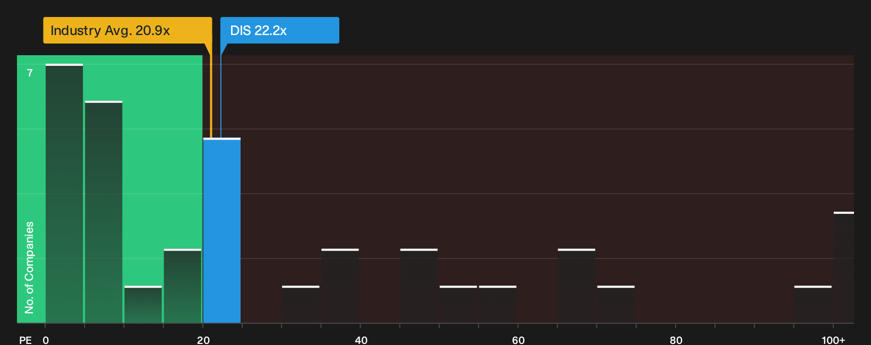Screen dimensions: 871x345
Task: Select the dark bar at PE 65-70
Action: coord(576,286)
